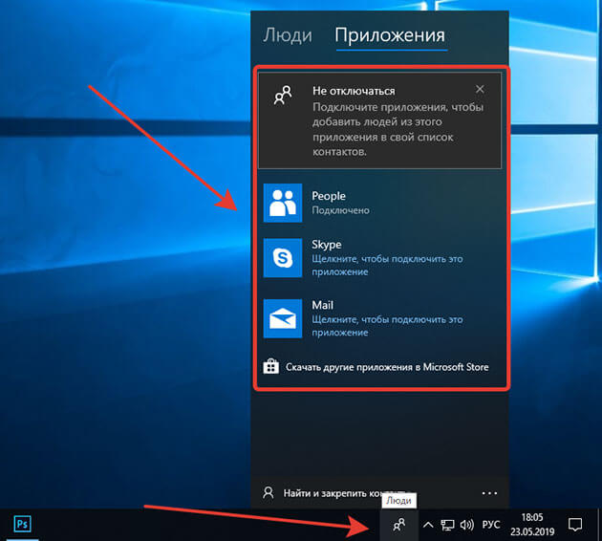Click the Люди taskbar icon
The width and height of the screenshot is (602, 541).
click(x=399, y=525)
